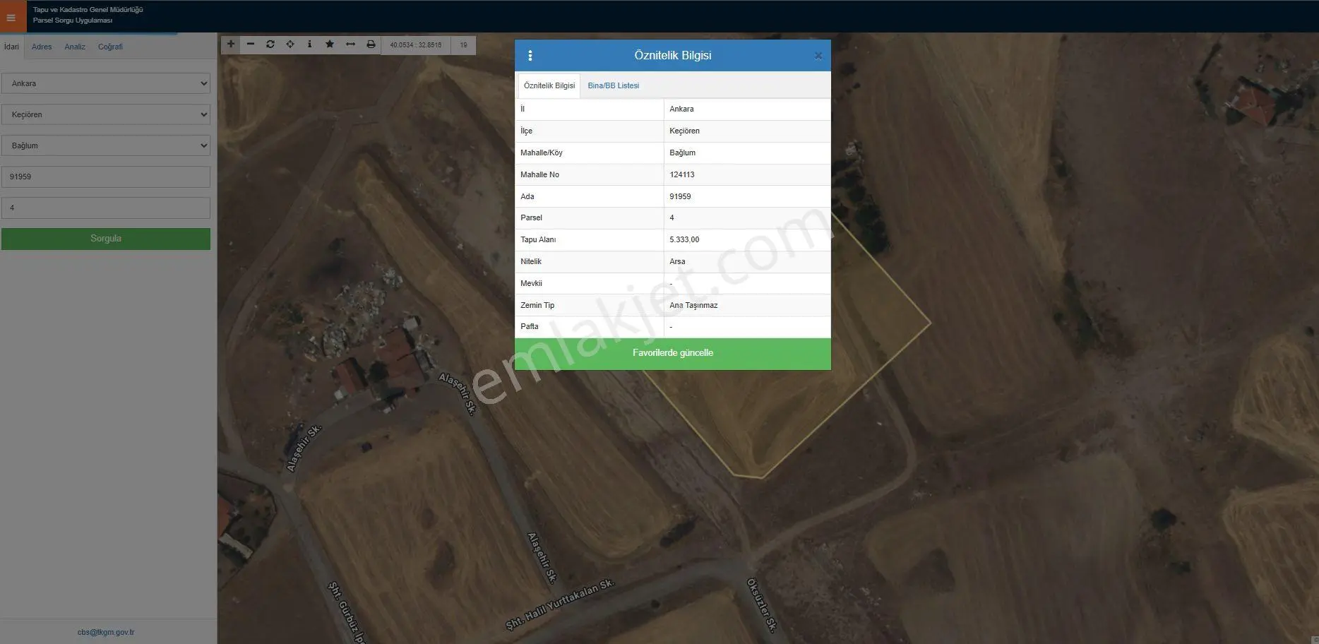
Task: Select the Ada value 91959 in table
Action: (680, 196)
